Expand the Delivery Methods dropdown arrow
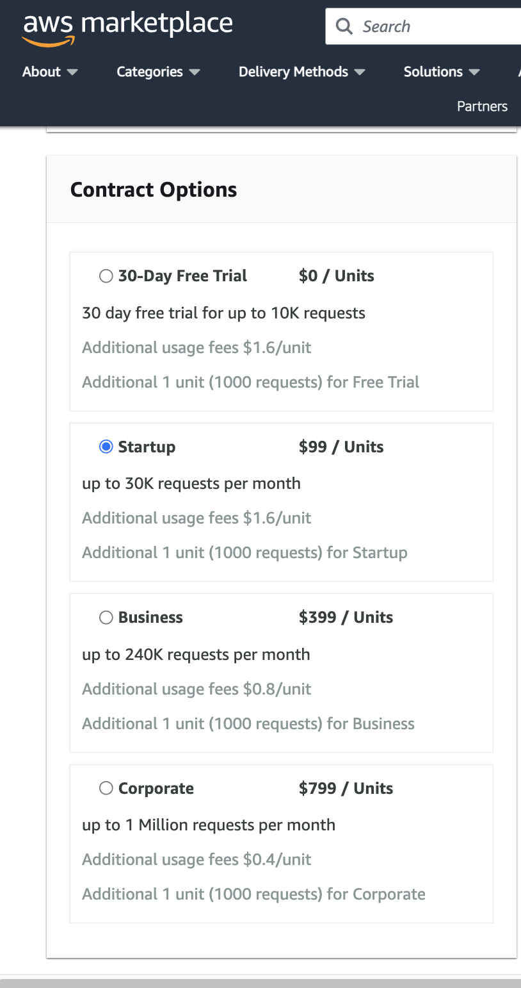Screen dimensions: 521x988 360,72
